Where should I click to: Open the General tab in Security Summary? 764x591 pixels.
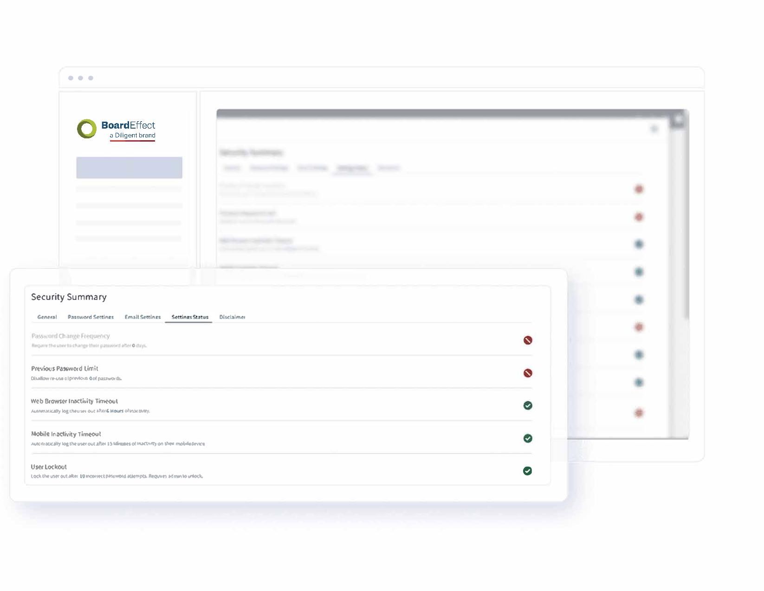click(x=47, y=317)
